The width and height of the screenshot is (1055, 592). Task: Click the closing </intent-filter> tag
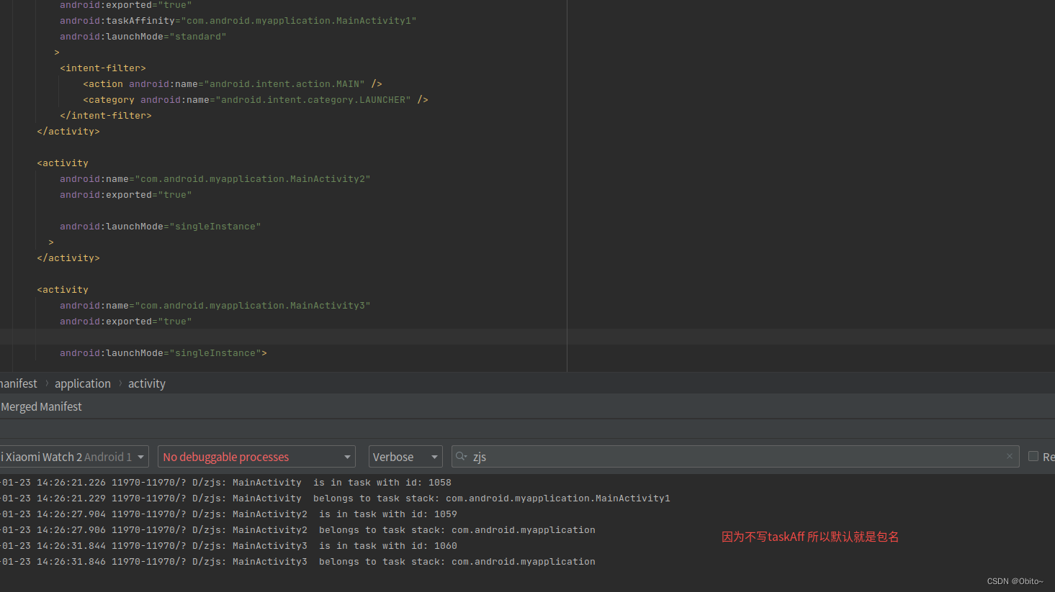(106, 116)
